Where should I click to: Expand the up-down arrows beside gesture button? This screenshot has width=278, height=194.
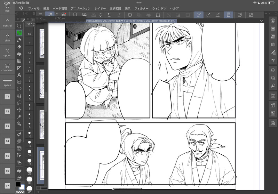coord(57,15)
